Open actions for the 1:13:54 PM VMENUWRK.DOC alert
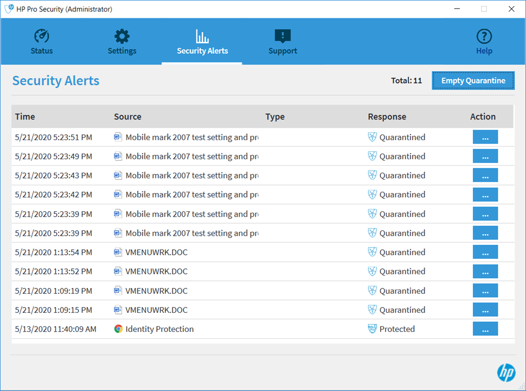This screenshot has width=526, height=391. pyautogui.click(x=485, y=252)
